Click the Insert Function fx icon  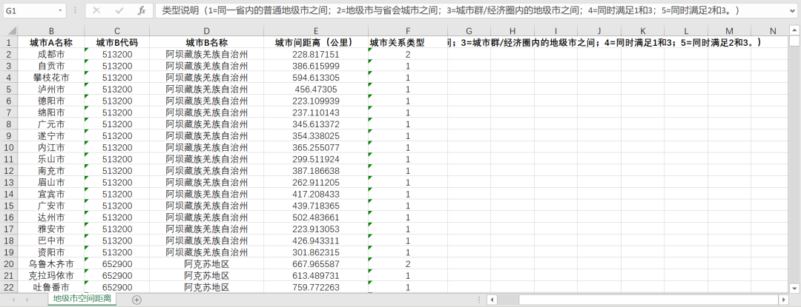coord(142,10)
